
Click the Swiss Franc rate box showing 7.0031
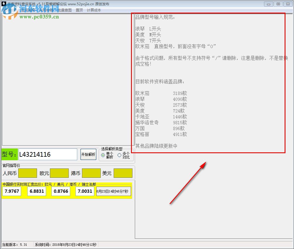[x=85, y=191]
